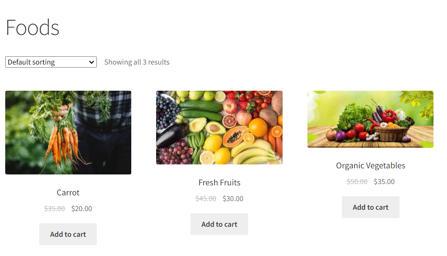Add Carrot to cart
Screen dimensions: 447x256
[68, 234]
